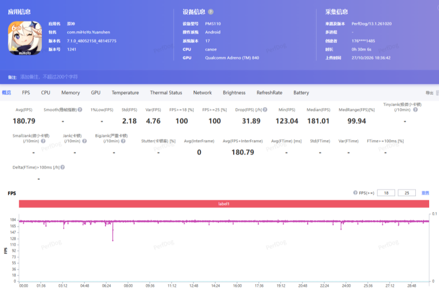The image size is (439, 289).
Task: Show help for BigJank(严重卡顿) metric
Action: (123, 141)
